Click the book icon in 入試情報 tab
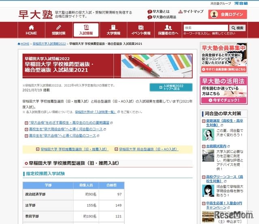Viewport: 259px width, 224px height. (86, 27)
